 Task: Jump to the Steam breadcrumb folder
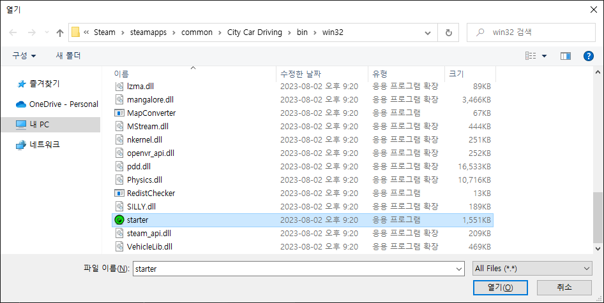tap(105, 32)
